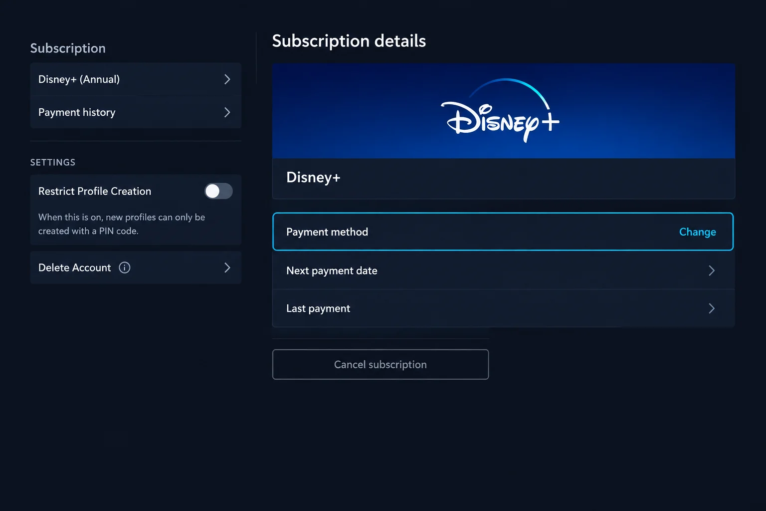The image size is (766, 511).
Task: Open the Delete Account option
Action: point(136,268)
